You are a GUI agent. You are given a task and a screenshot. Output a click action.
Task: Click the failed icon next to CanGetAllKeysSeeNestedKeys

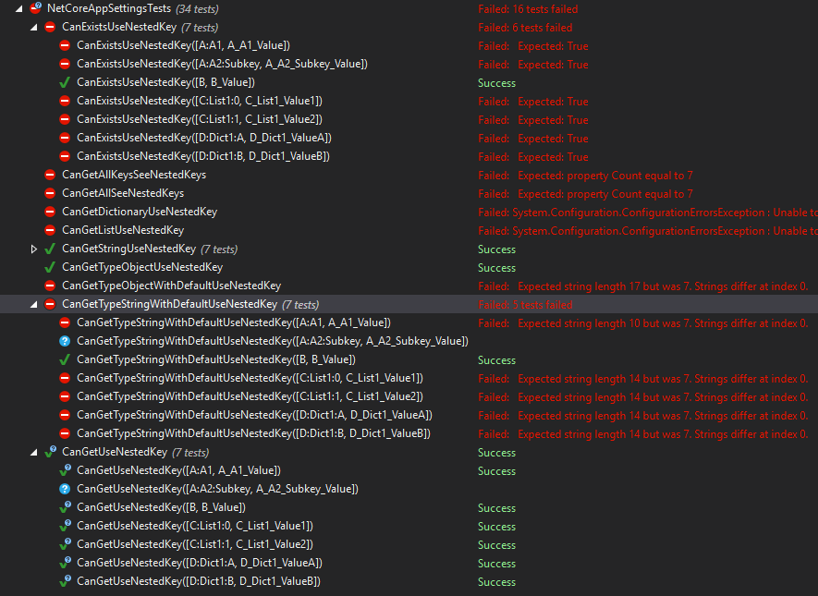49,175
